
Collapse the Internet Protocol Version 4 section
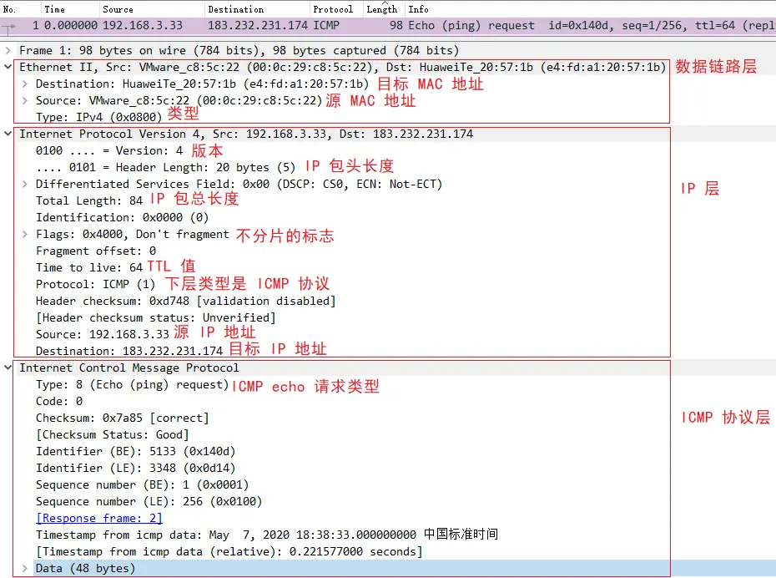8,134
